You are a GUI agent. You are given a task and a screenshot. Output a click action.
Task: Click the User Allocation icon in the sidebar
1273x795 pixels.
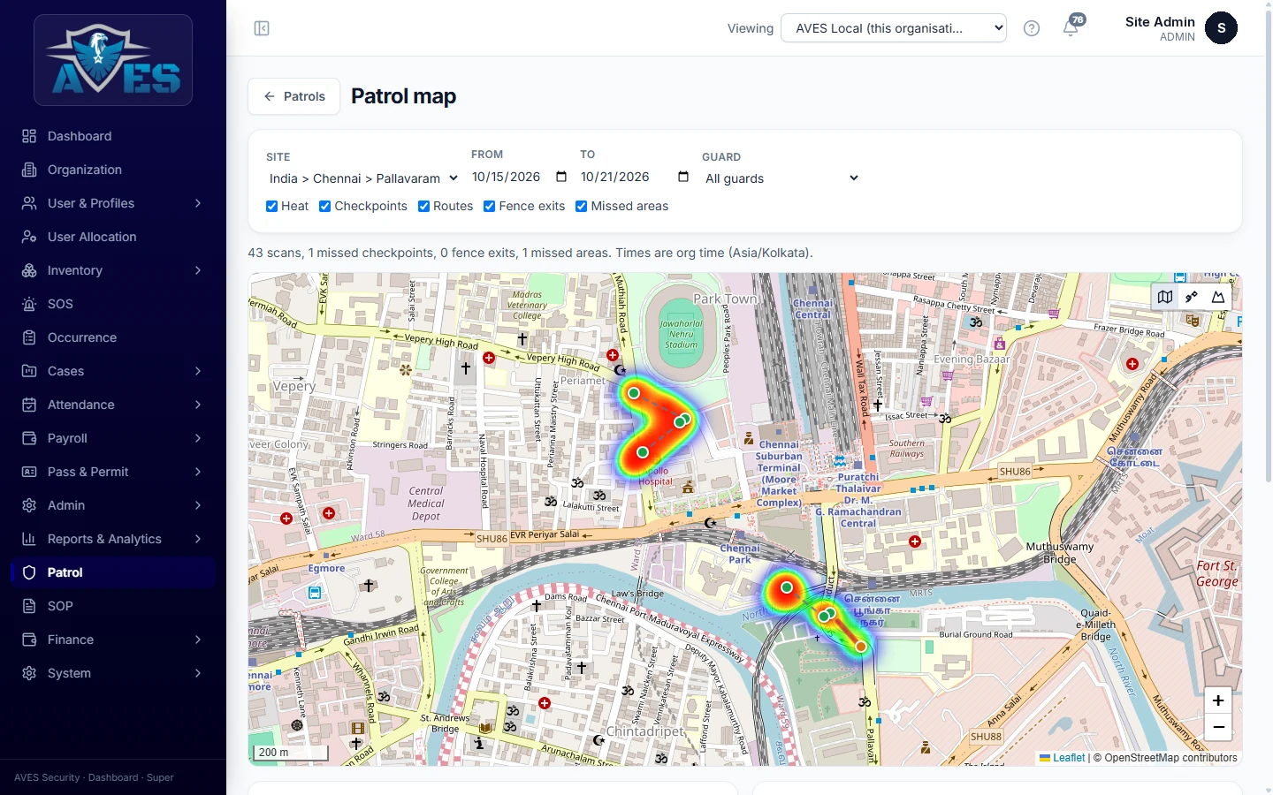[29, 237]
